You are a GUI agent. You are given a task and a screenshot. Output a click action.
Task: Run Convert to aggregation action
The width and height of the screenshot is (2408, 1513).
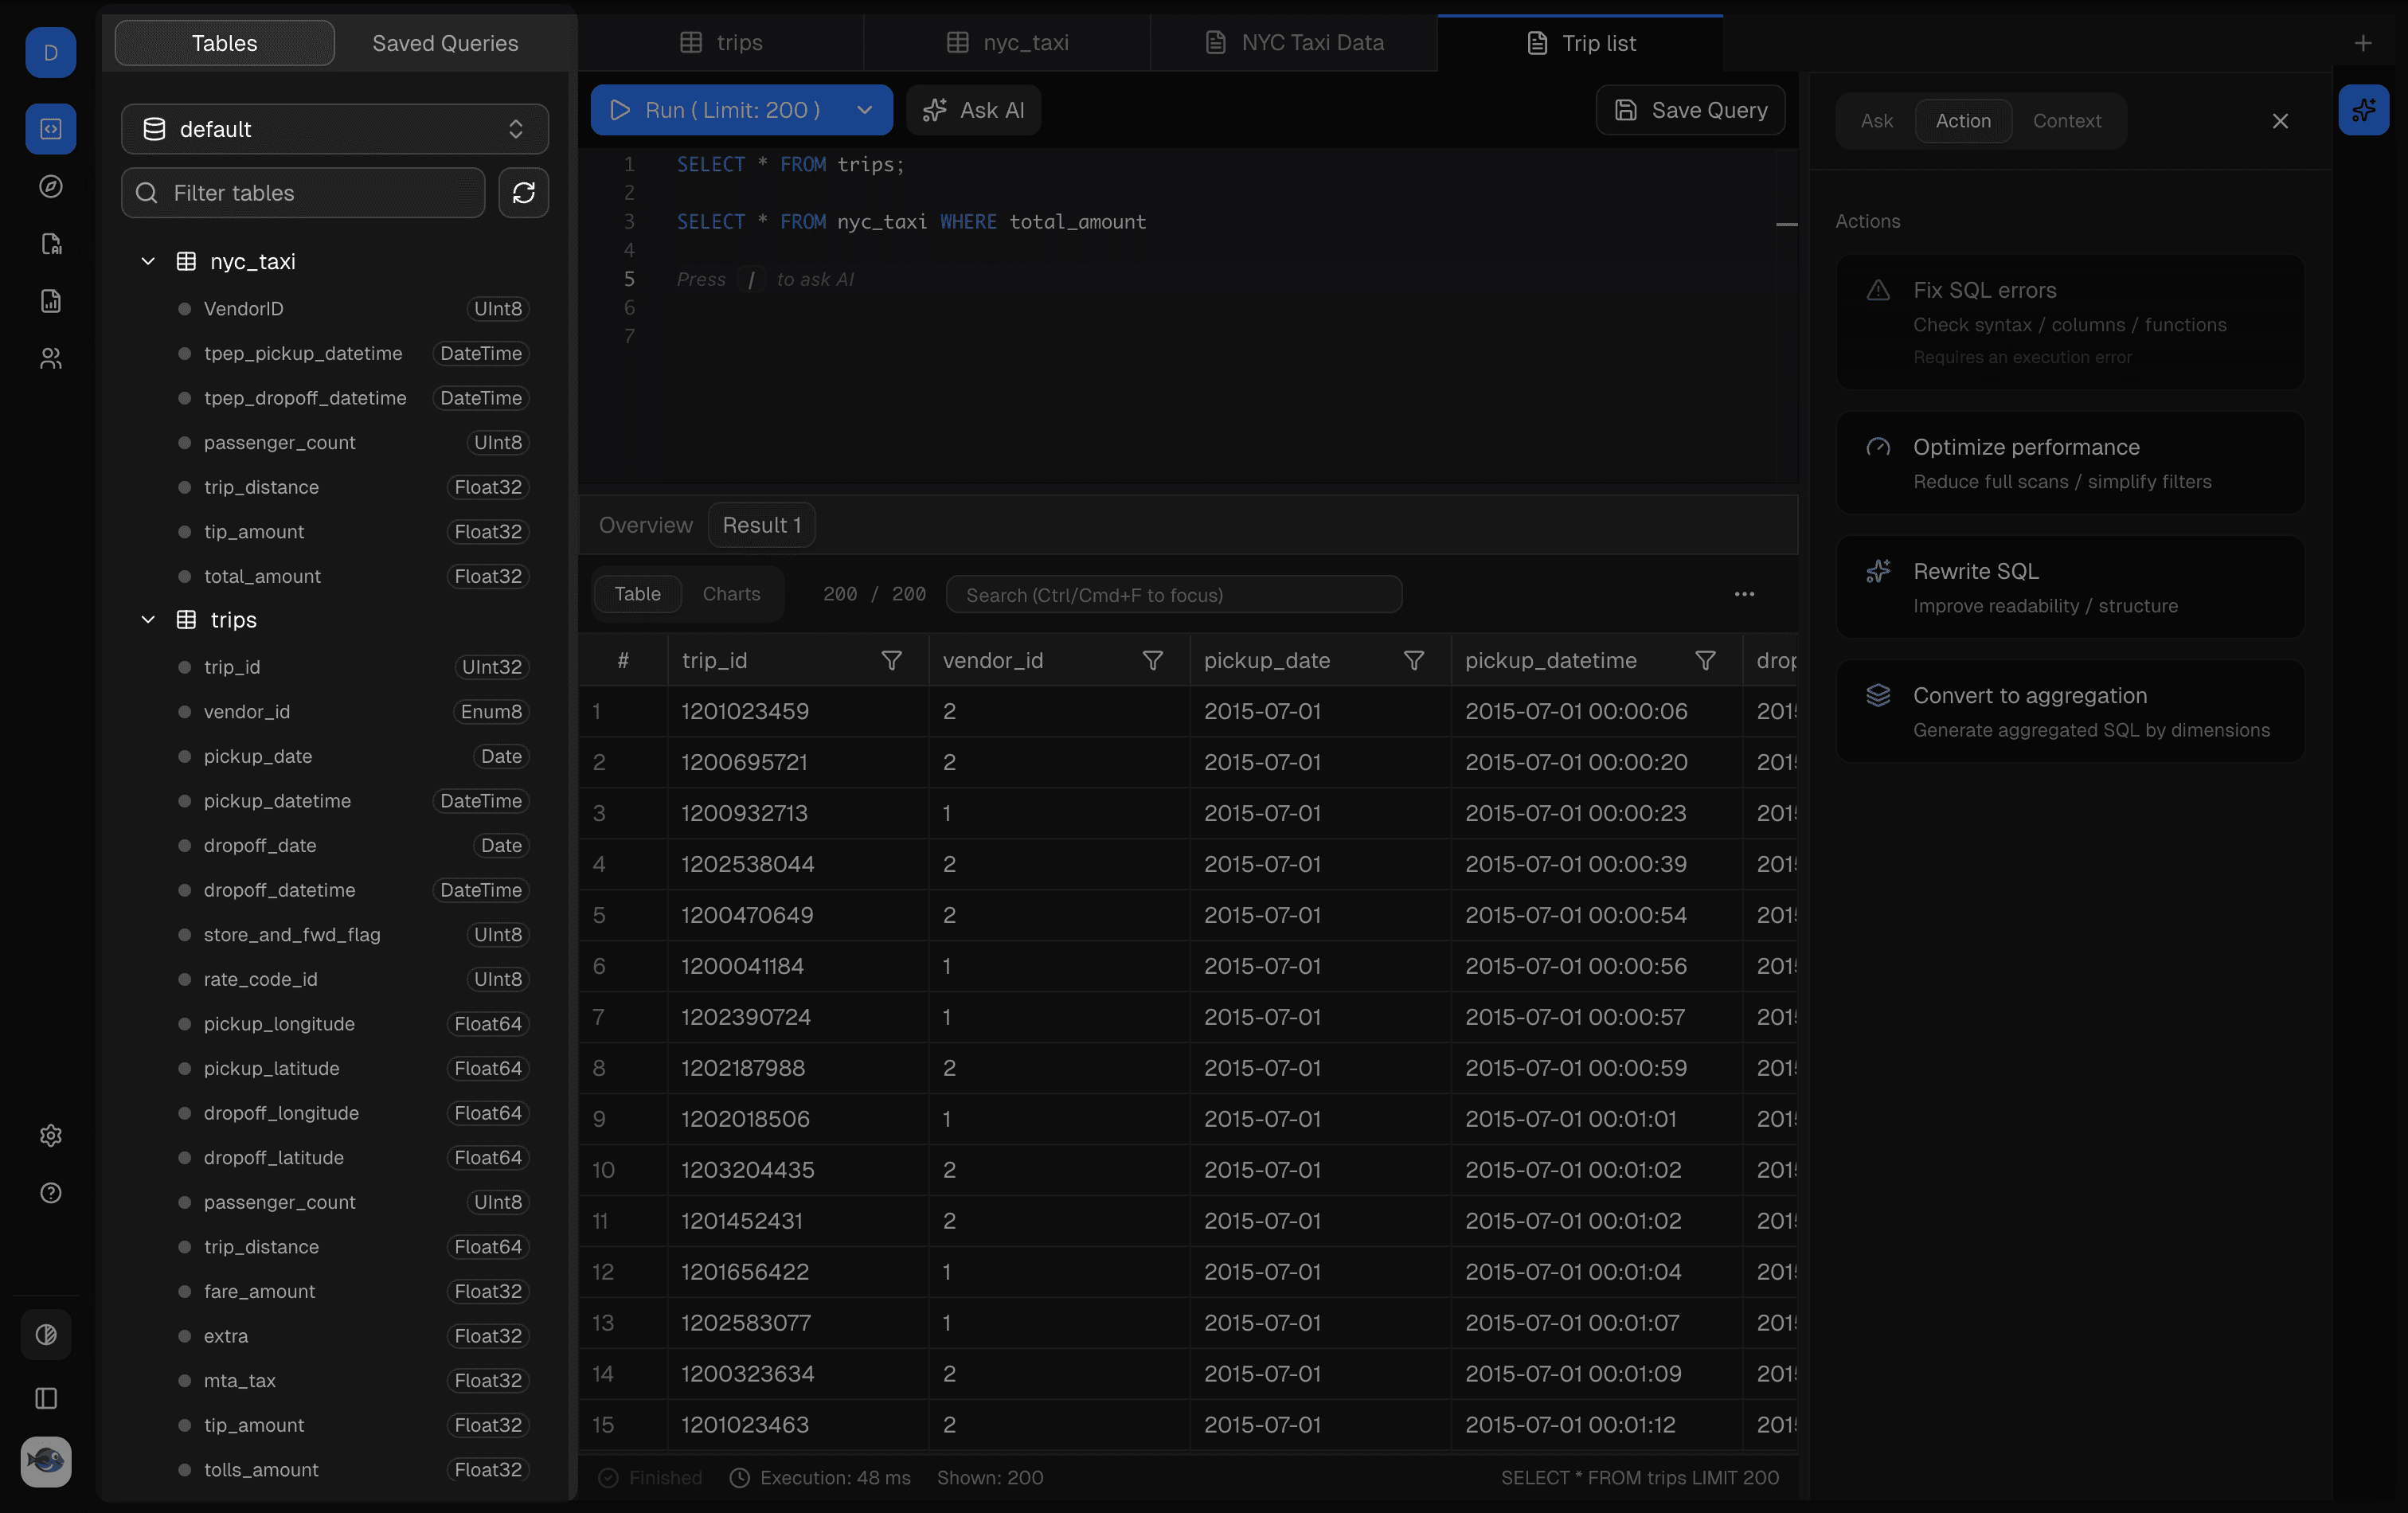pos(2070,711)
